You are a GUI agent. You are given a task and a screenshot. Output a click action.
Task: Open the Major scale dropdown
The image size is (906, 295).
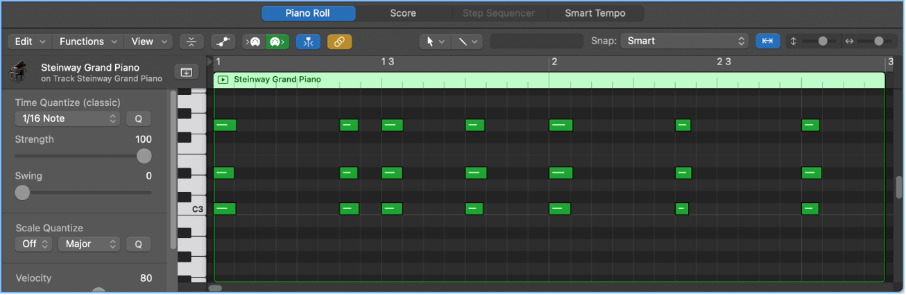coord(89,244)
